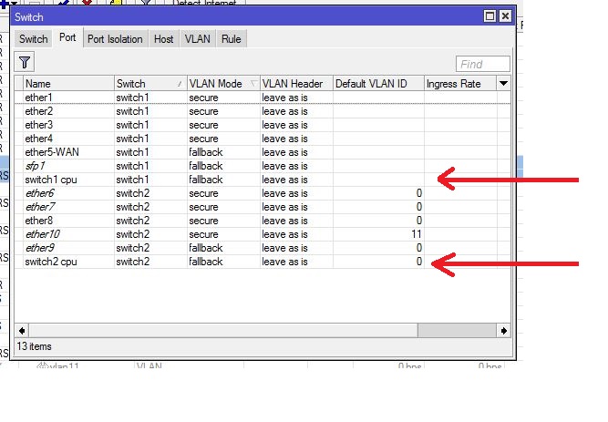Select the ether1 port row
The width and height of the screenshot is (608, 422).
[x=263, y=98]
